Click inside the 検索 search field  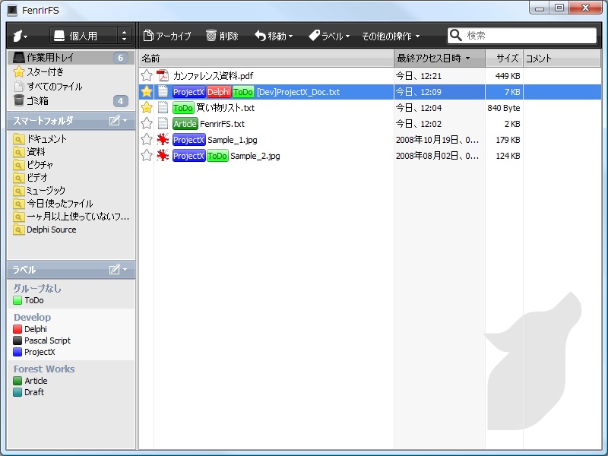pos(524,34)
